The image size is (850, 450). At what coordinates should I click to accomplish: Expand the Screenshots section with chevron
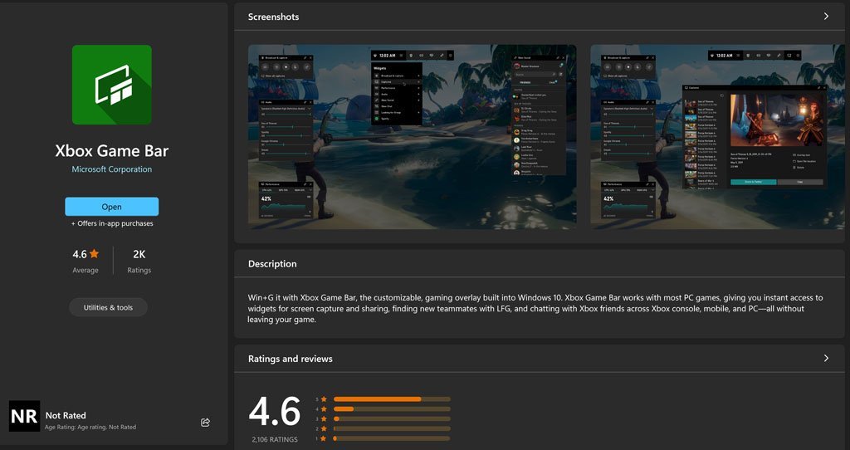(x=826, y=17)
